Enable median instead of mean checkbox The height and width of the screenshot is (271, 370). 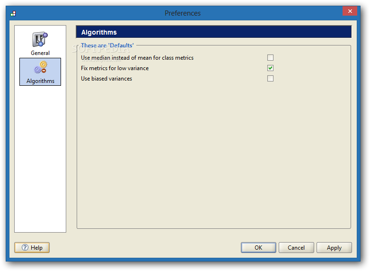(270, 58)
